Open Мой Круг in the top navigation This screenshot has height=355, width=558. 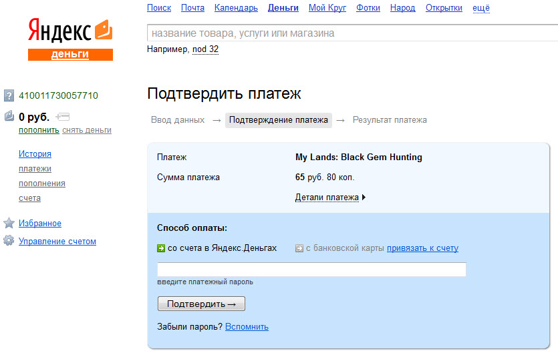(327, 8)
